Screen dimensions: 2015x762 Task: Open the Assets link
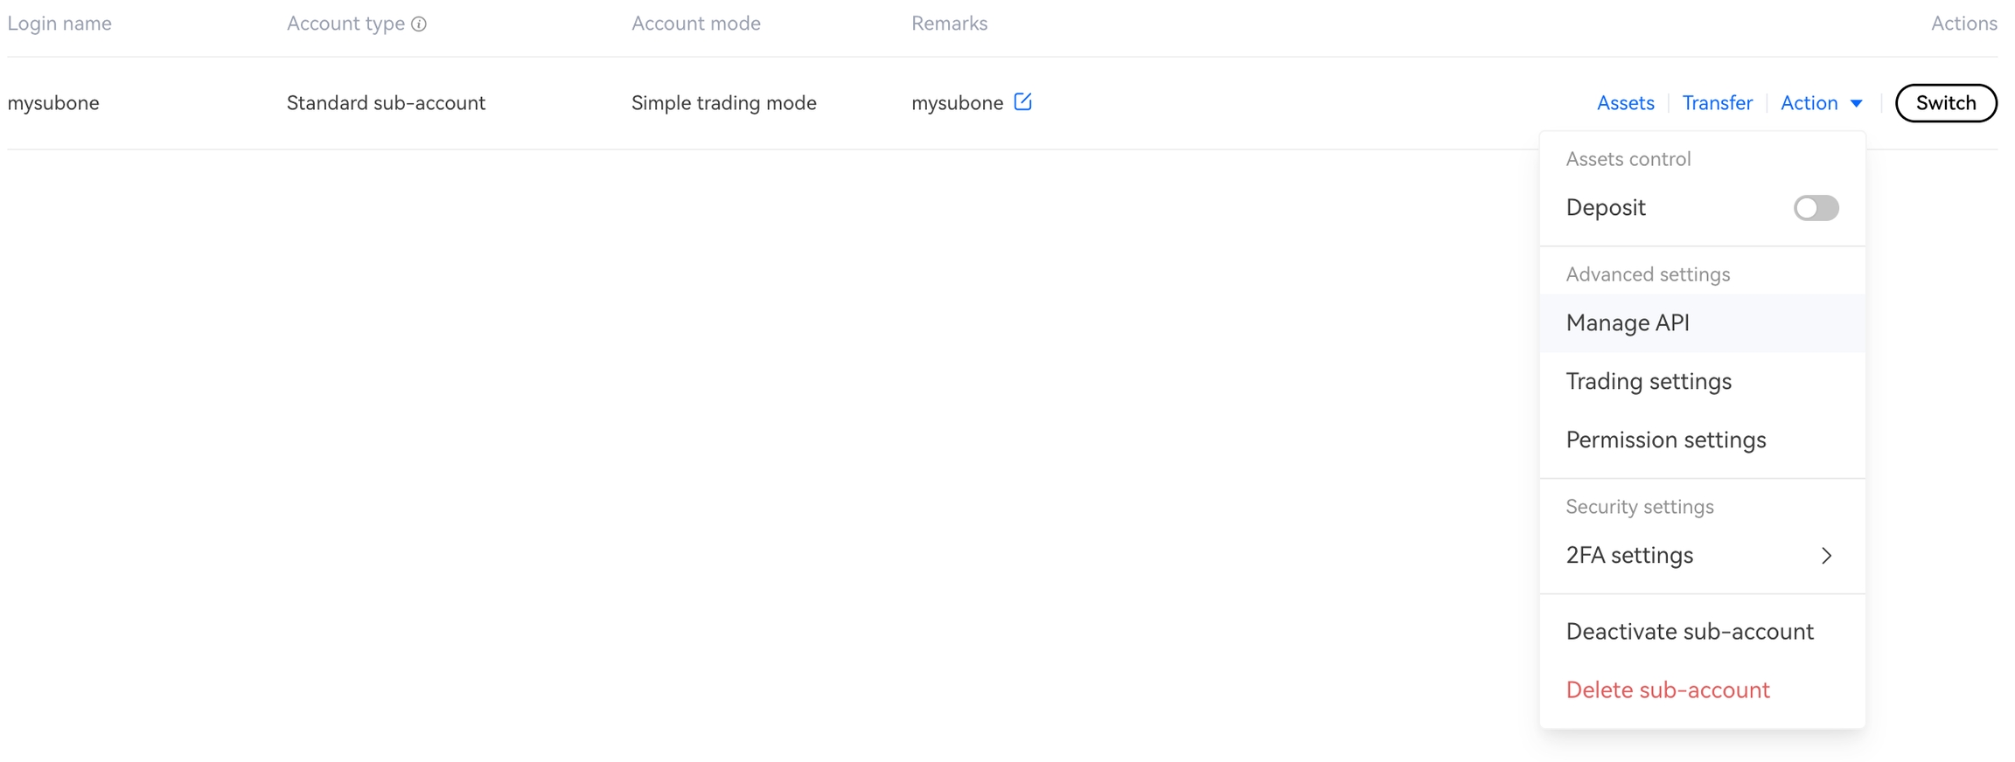pyautogui.click(x=1625, y=103)
